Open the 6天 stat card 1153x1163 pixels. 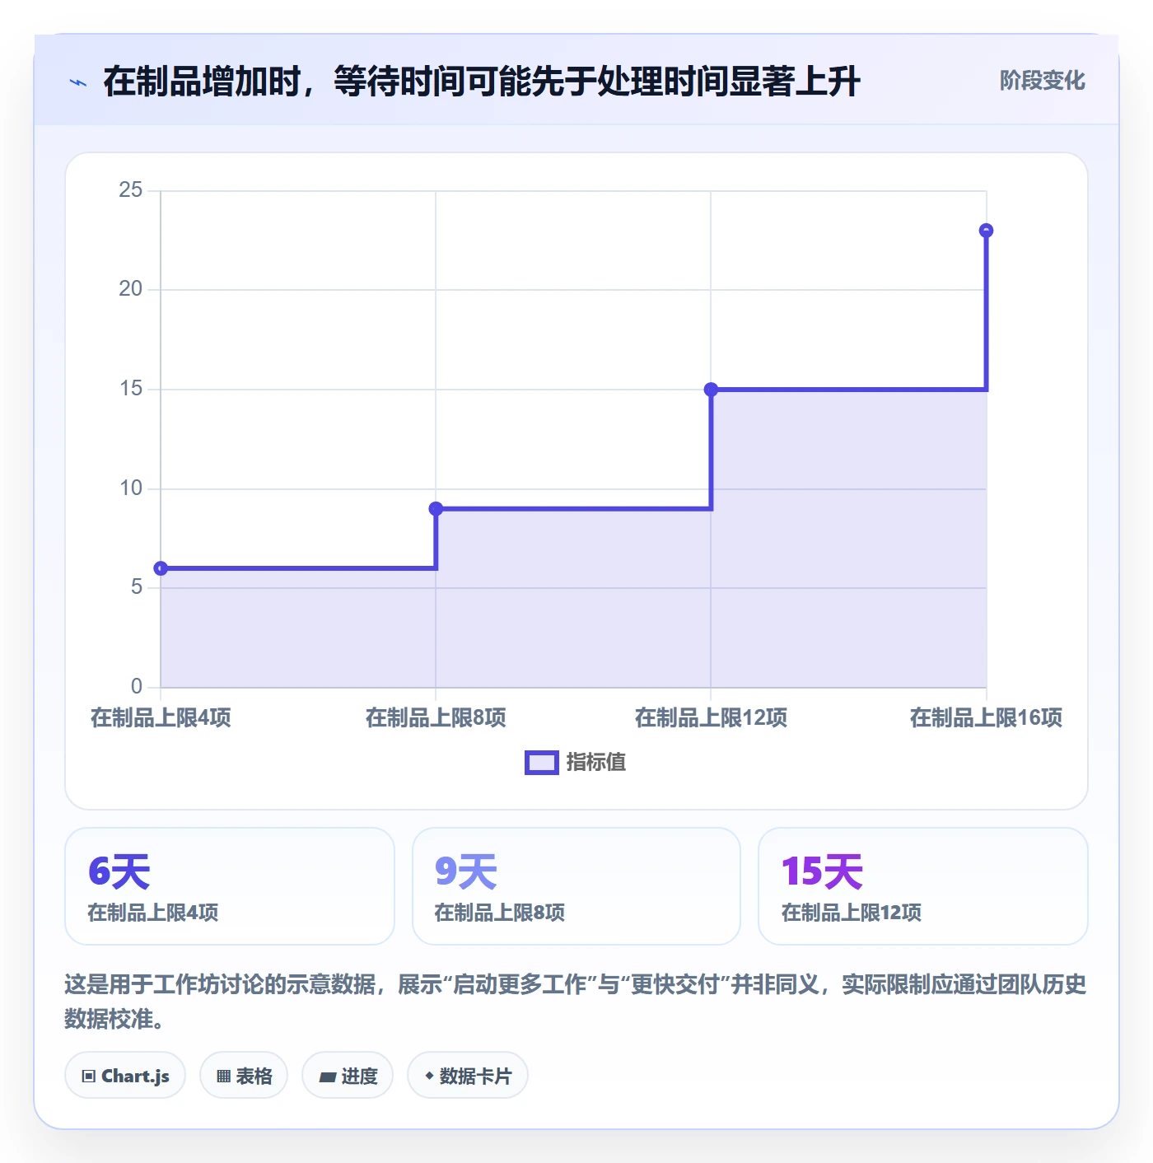[x=230, y=886]
